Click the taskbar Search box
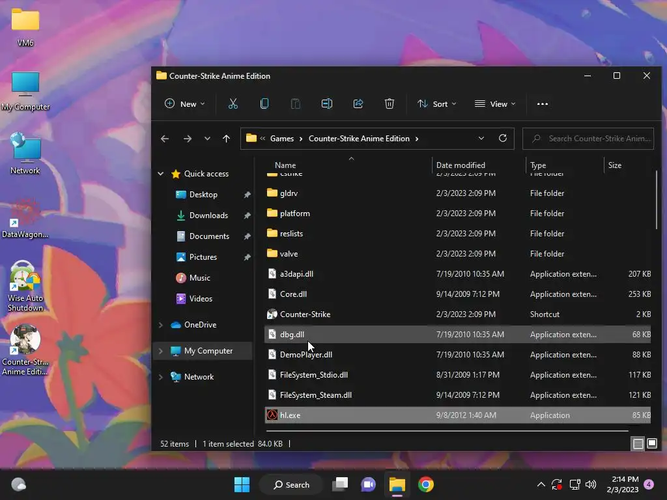This screenshot has width=667, height=500. click(x=291, y=484)
